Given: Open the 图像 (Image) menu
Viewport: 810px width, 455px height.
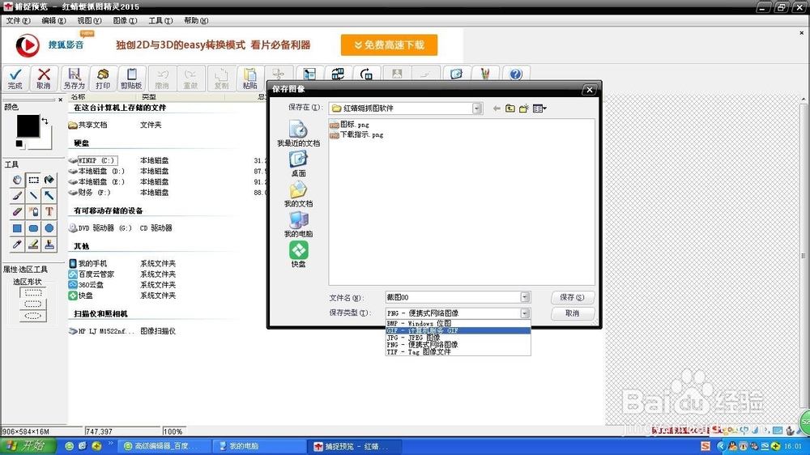Looking at the screenshot, I should click(x=125, y=21).
